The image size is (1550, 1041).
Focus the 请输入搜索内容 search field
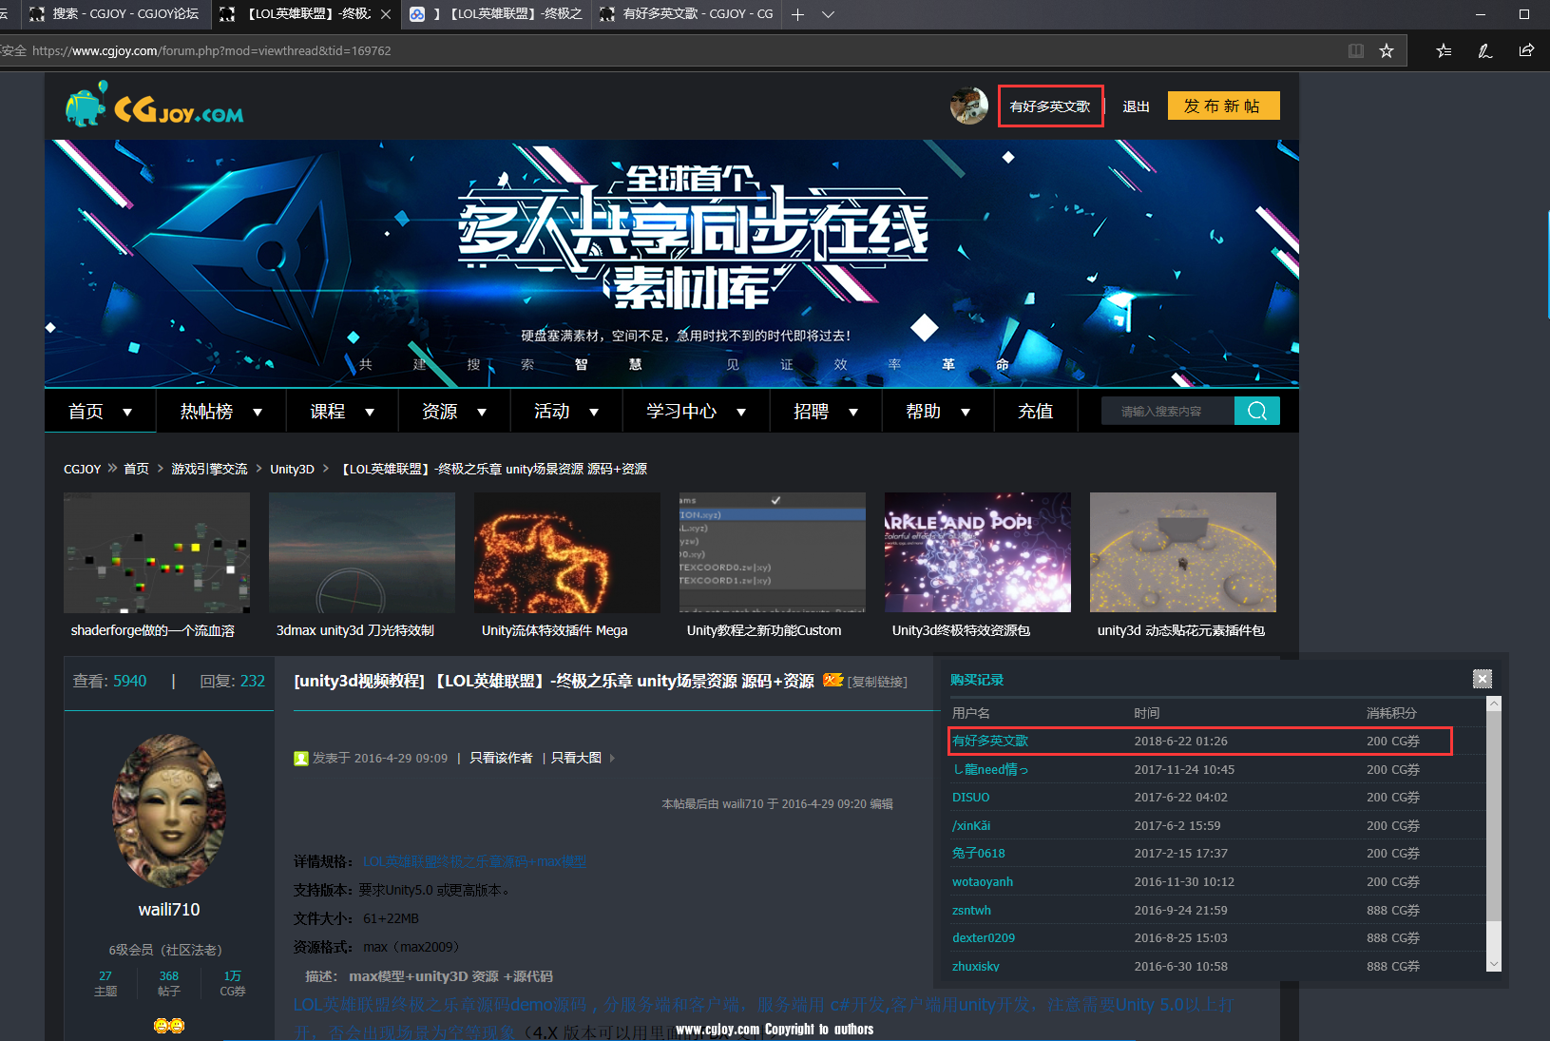(x=1167, y=411)
